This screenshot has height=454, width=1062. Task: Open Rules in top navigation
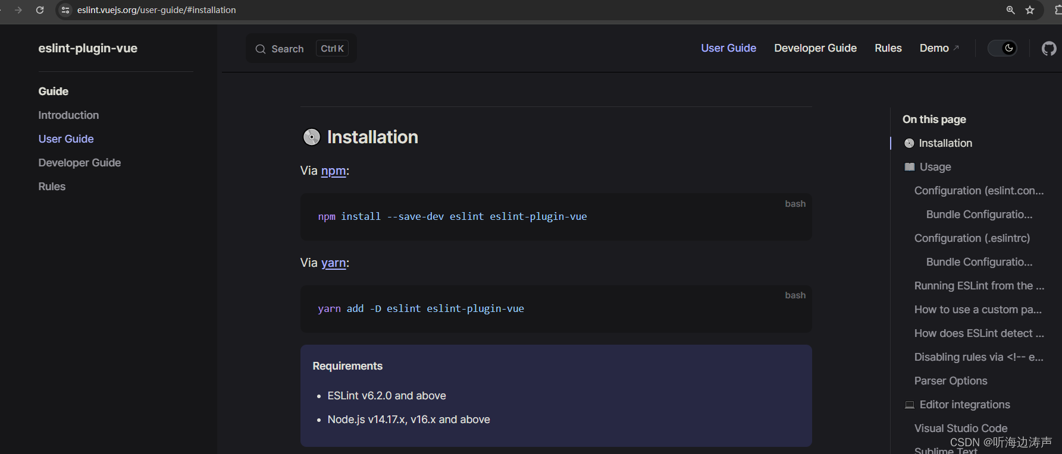(888, 48)
